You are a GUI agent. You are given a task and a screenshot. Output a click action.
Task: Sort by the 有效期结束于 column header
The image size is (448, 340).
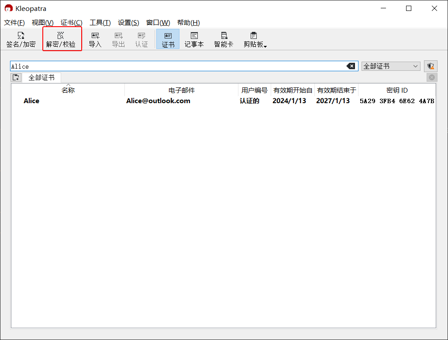336,90
